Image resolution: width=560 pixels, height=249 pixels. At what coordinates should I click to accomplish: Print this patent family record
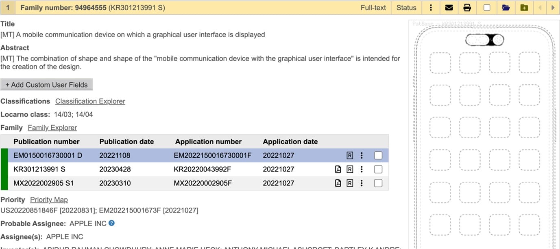467,8
